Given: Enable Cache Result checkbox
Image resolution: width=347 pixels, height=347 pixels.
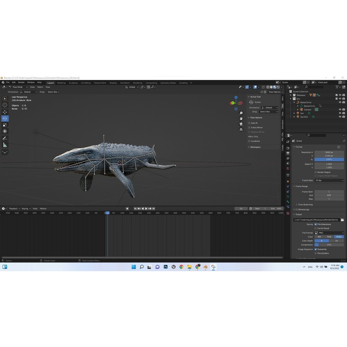Looking at the screenshot, I should [316, 228].
